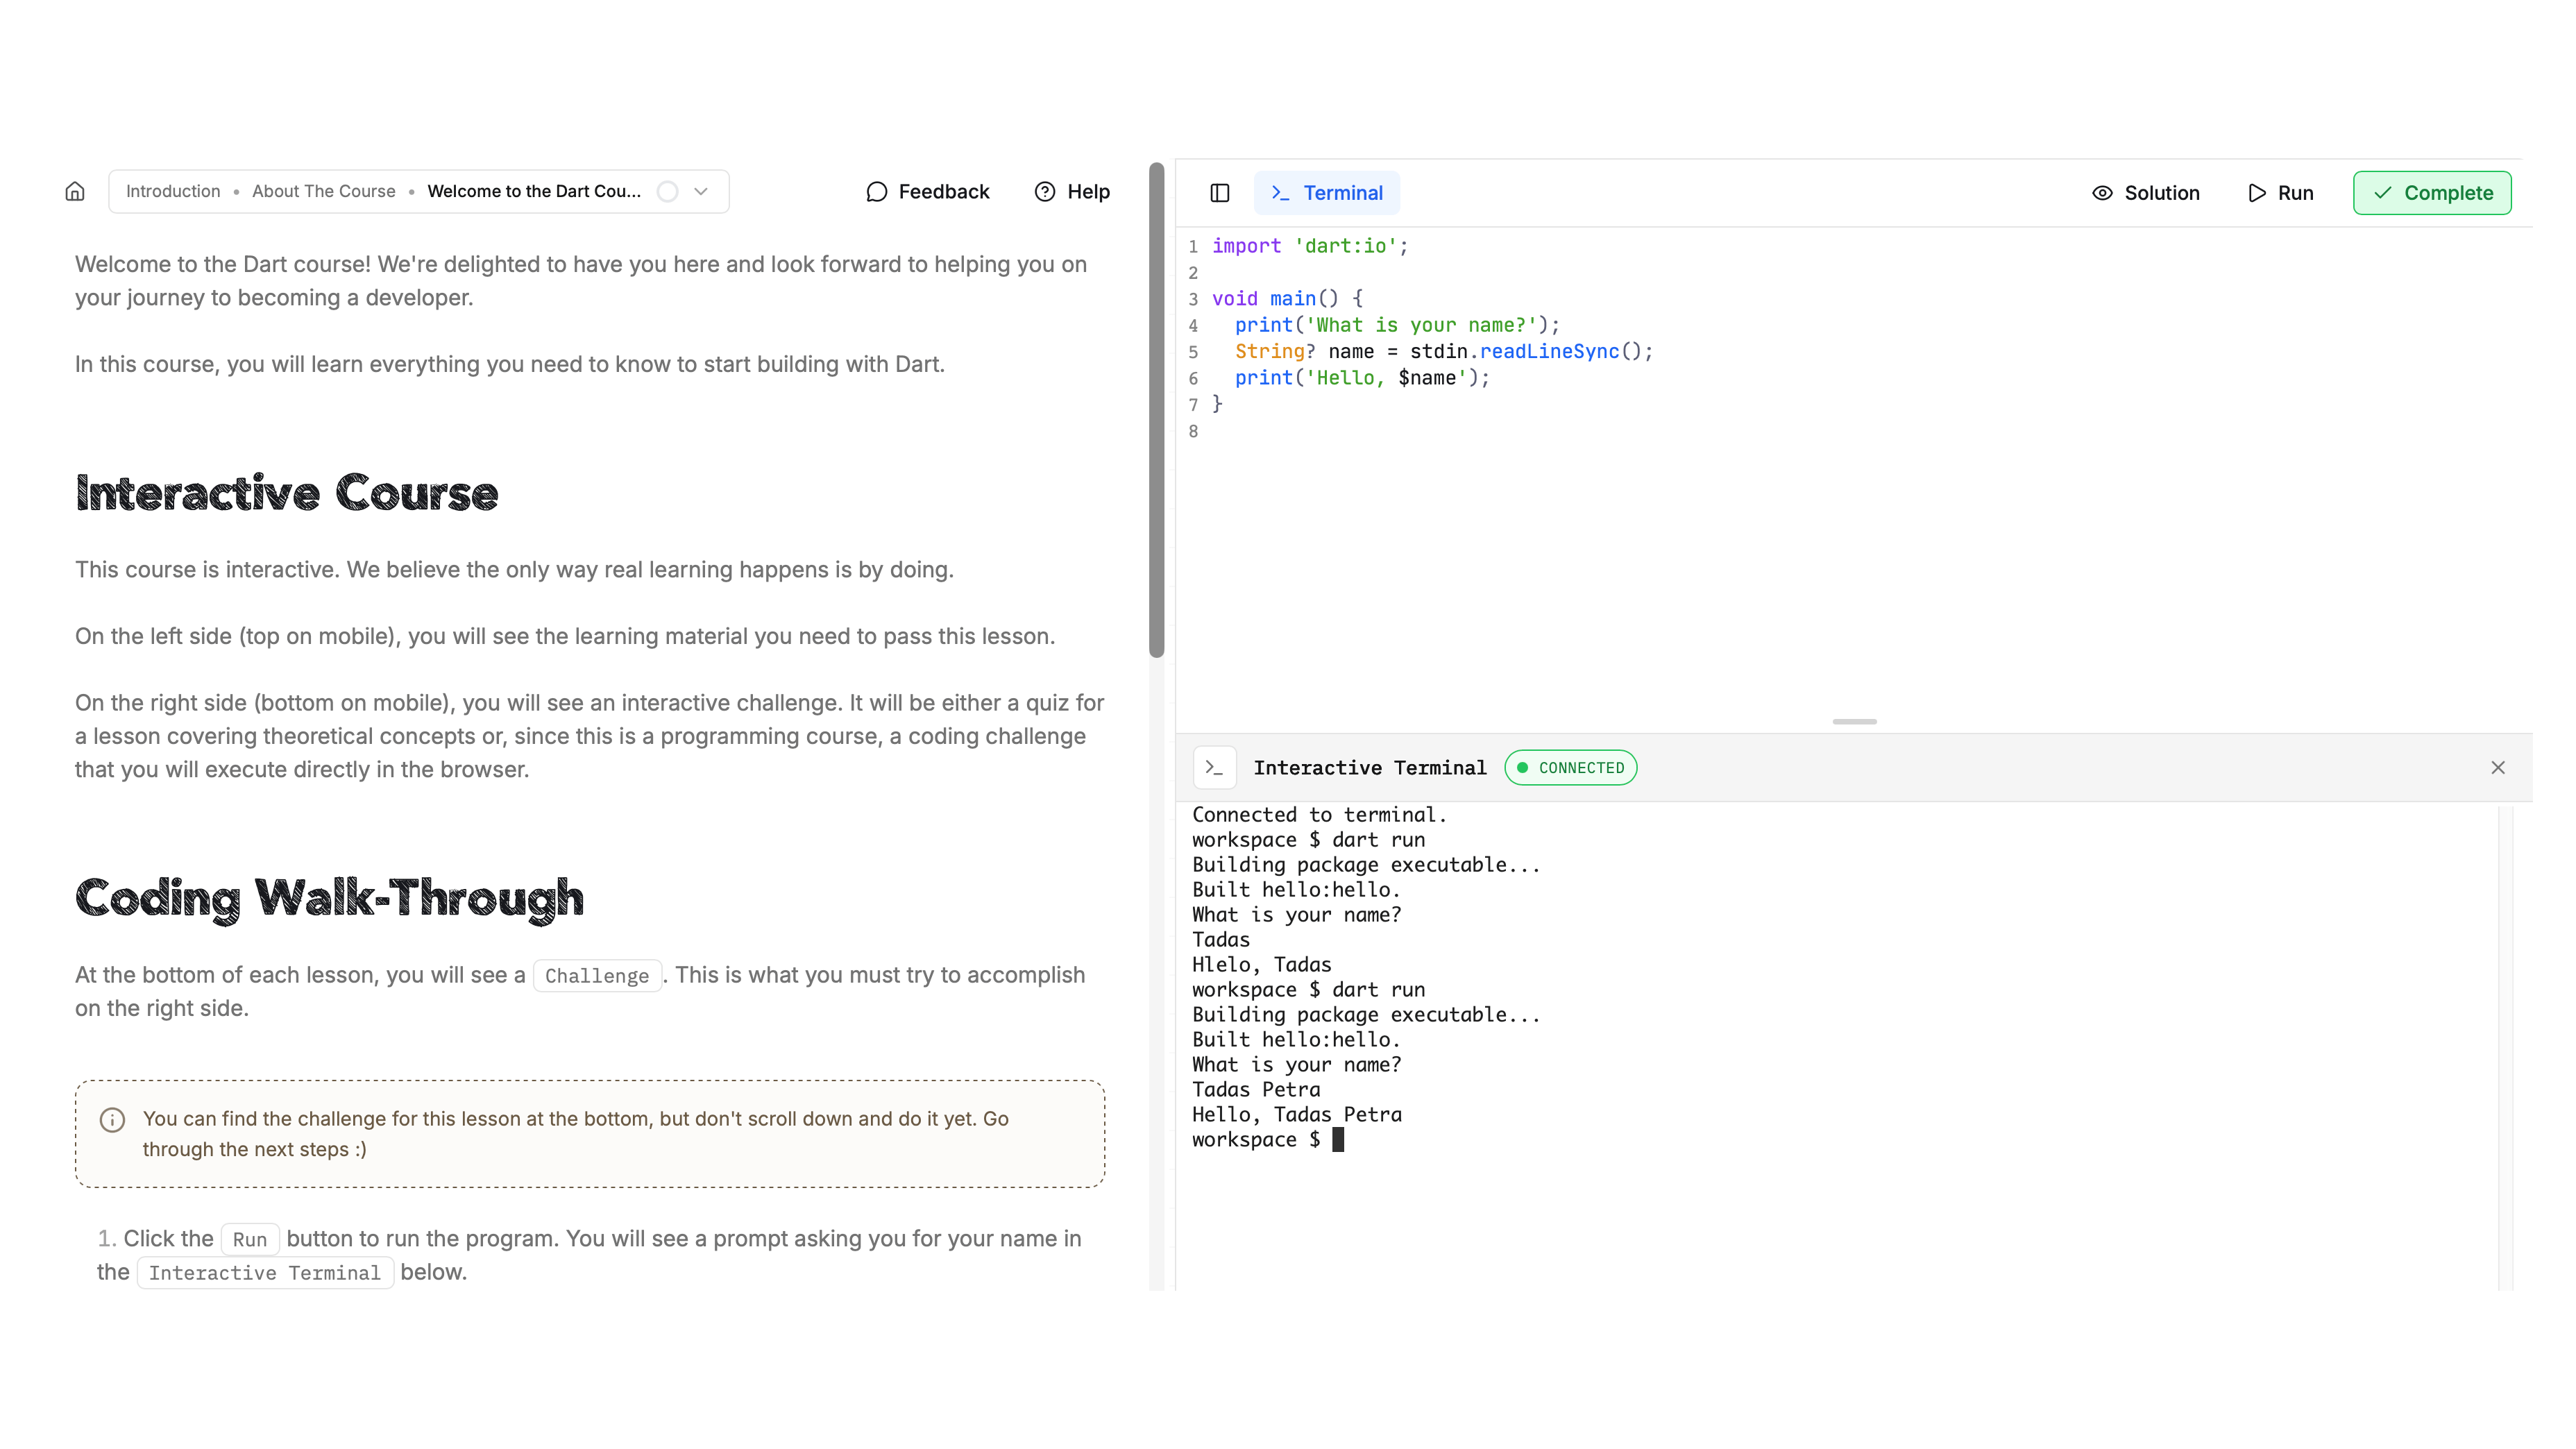Select the Terminal tab

pyautogui.click(x=1326, y=193)
